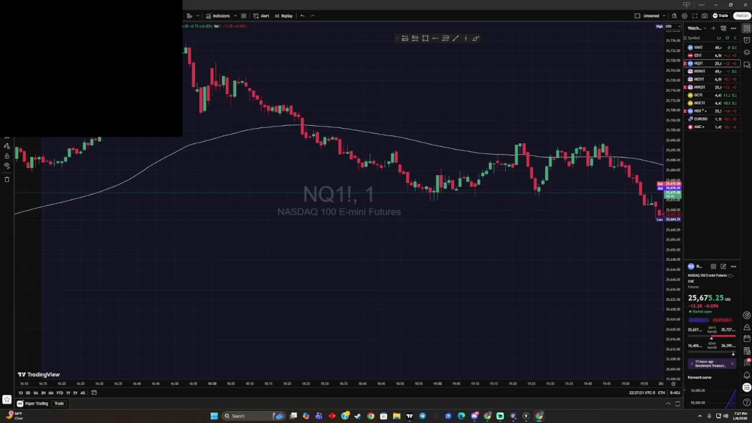Click the floating toolbar rectangle tool
Image resolution: width=752 pixels, height=423 pixels.
(x=425, y=39)
